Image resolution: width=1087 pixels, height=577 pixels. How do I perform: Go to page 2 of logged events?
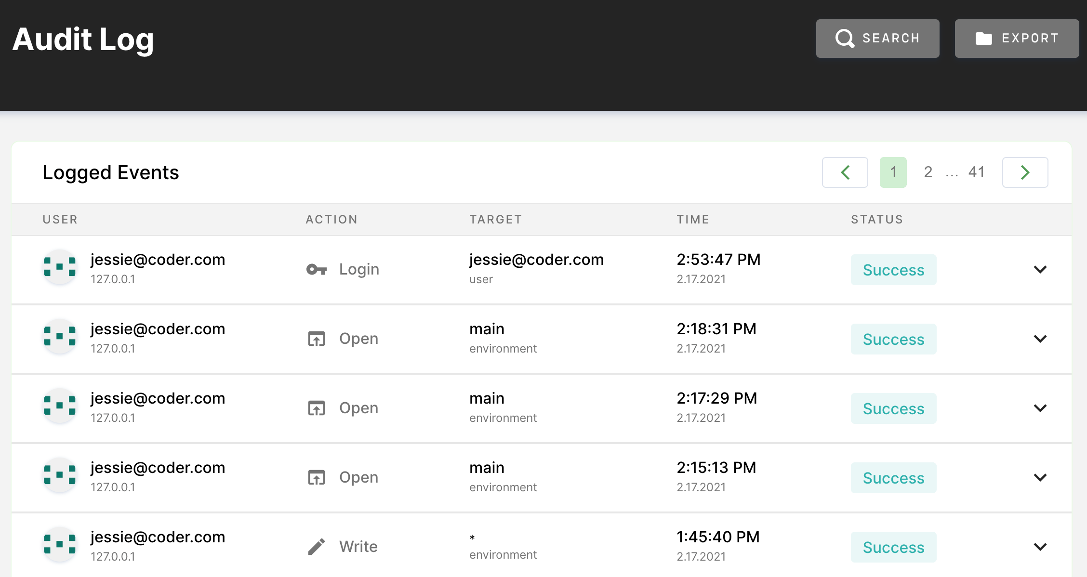pyautogui.click(x=928, y=172)
